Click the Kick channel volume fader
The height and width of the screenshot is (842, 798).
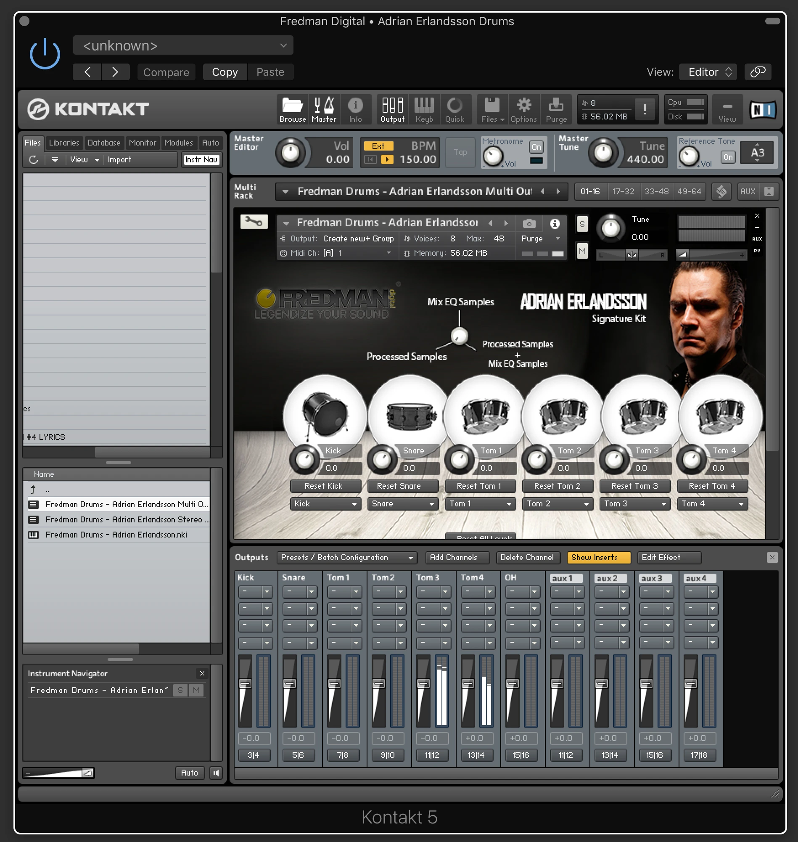245,683
